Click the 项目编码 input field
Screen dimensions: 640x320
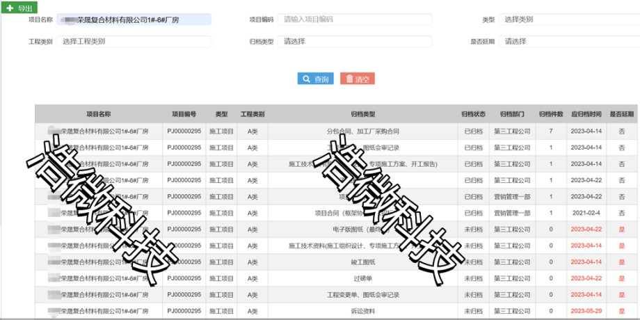click(355, 19)
